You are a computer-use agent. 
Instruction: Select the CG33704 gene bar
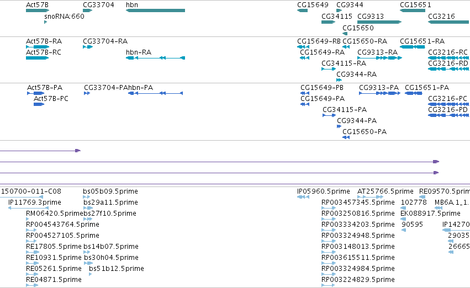[87, 10]
